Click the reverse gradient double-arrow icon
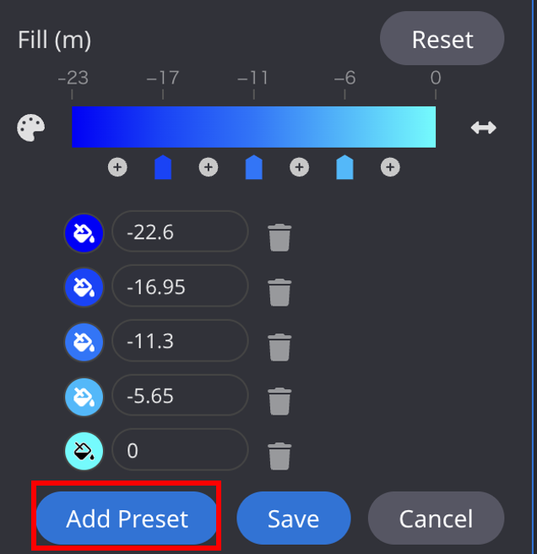This screenshot has height=554, width=537. [483, 128]
